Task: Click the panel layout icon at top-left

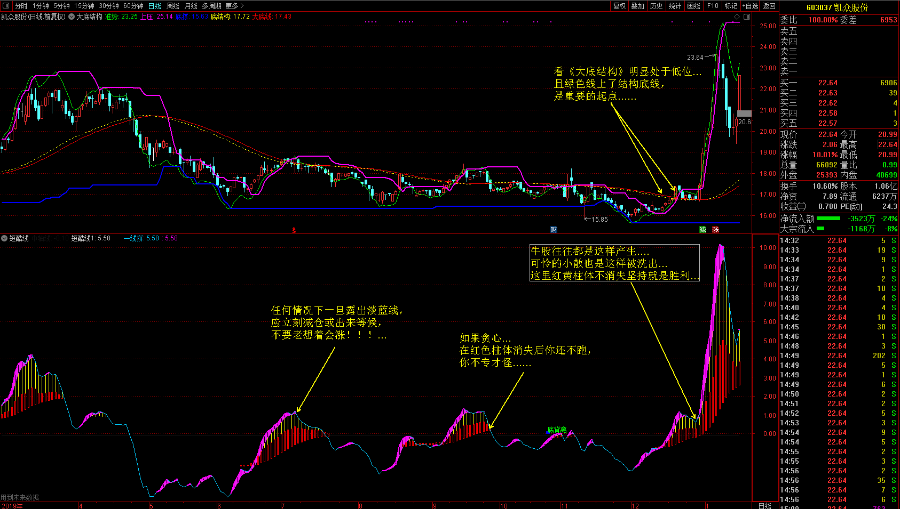Action: tap(6, 6)
